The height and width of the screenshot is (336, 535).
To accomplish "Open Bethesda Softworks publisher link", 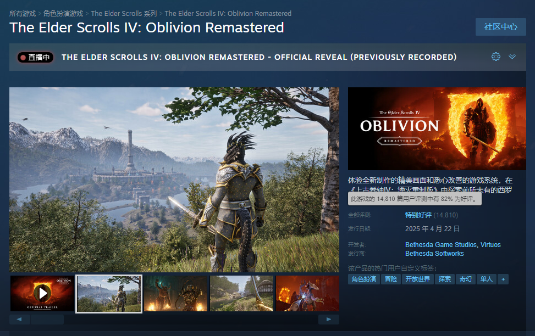I will pos(434,254).
